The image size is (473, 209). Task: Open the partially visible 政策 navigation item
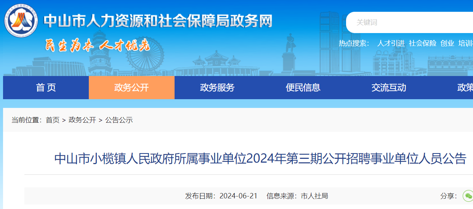465,88
